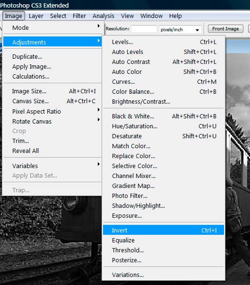Open the Image Size... dialog
This screenshot has height=285, width=250.
52,91
